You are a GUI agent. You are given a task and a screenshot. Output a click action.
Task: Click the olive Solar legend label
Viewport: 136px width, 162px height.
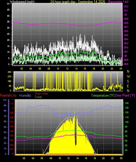coord(38,97)
